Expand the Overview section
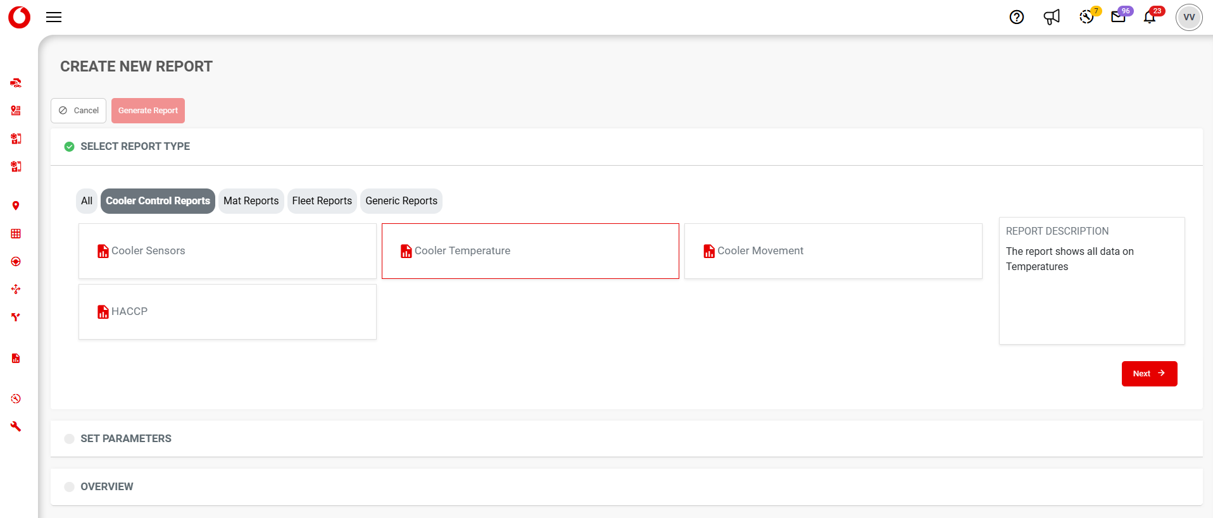 pos(106,486)
